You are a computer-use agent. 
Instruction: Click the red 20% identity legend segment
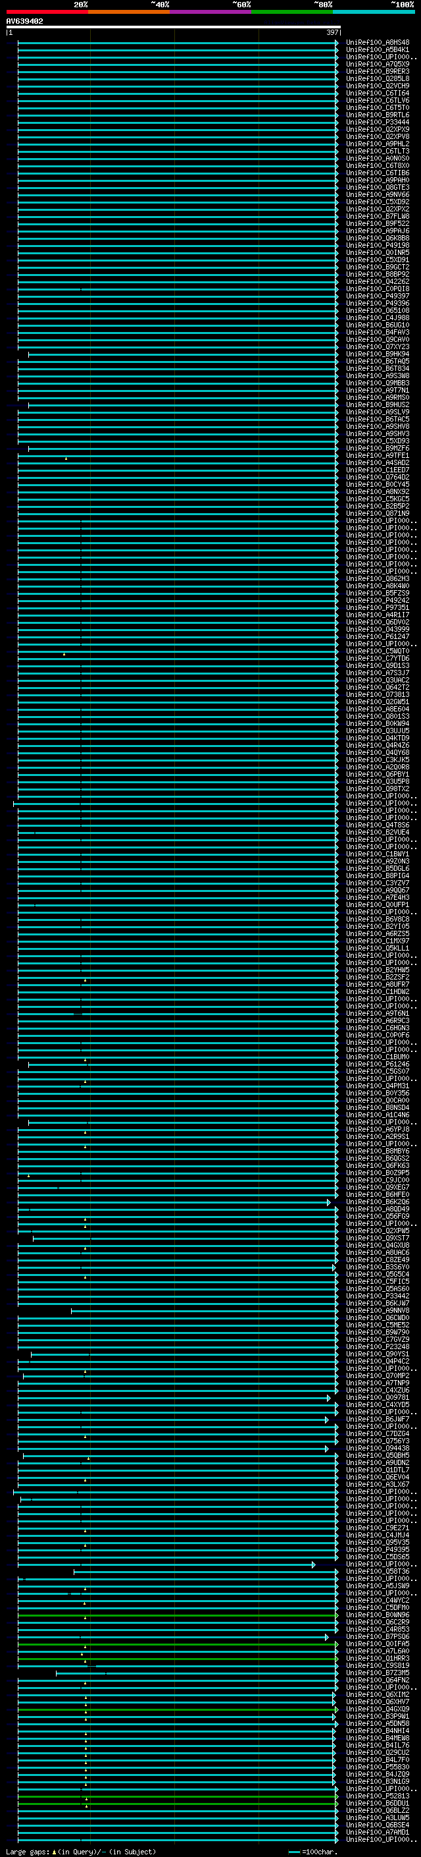coord(47,12)
